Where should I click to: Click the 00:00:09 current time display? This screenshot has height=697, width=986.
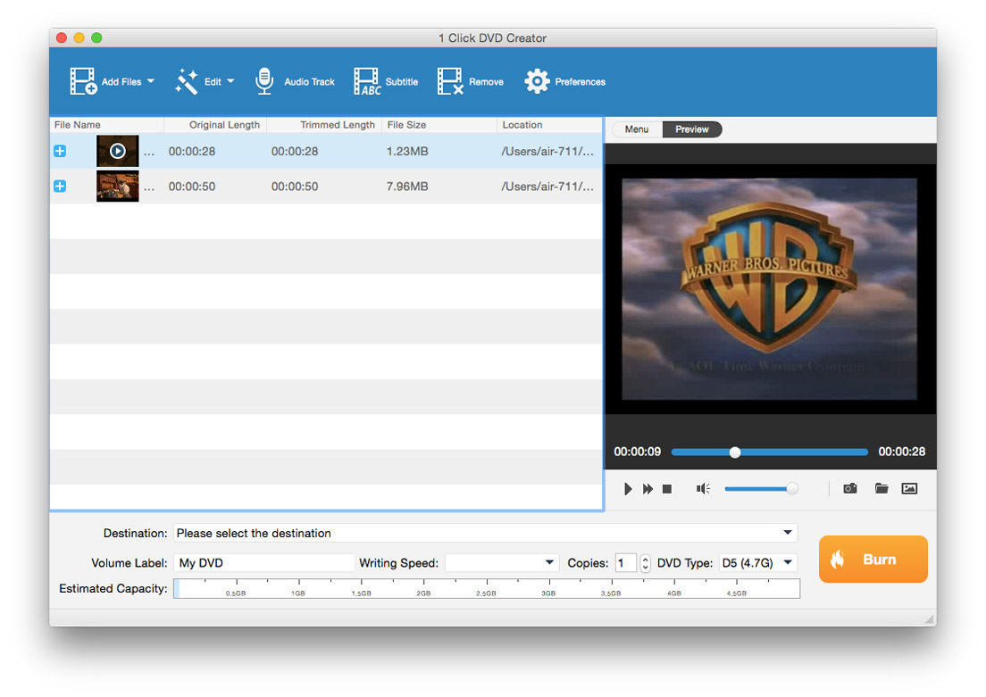click(x=637, y=452)
